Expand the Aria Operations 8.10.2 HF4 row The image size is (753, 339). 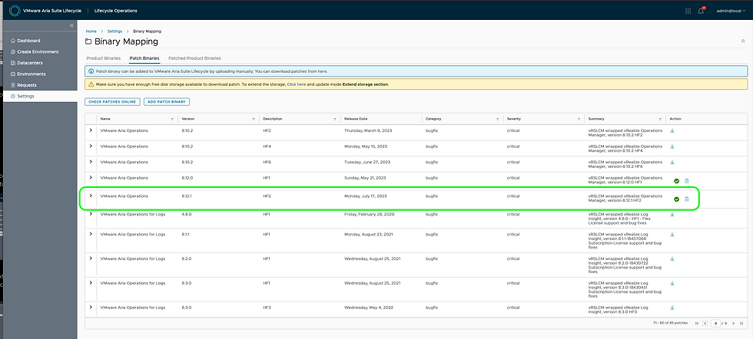[x=91, y=146]
